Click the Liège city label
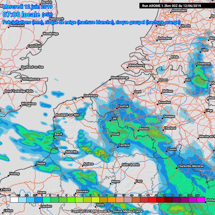The width and height of the screenshot is (215, 215). pyautogui.click(x=209, y=110)
